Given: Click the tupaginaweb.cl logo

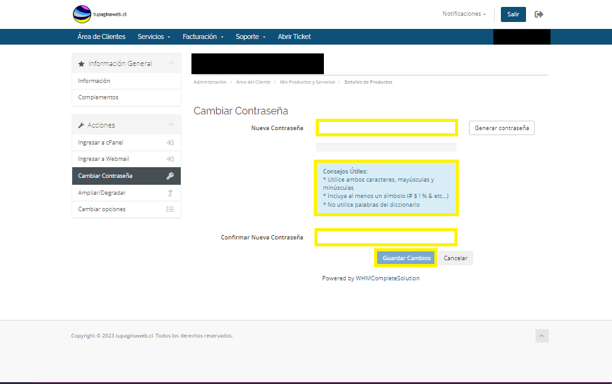Looking at the screenshot, I should pos(95,14).
